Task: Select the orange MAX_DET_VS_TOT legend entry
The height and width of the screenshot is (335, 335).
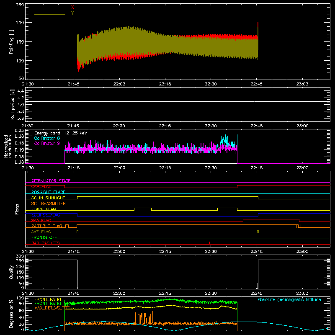Action: point(52,308)
